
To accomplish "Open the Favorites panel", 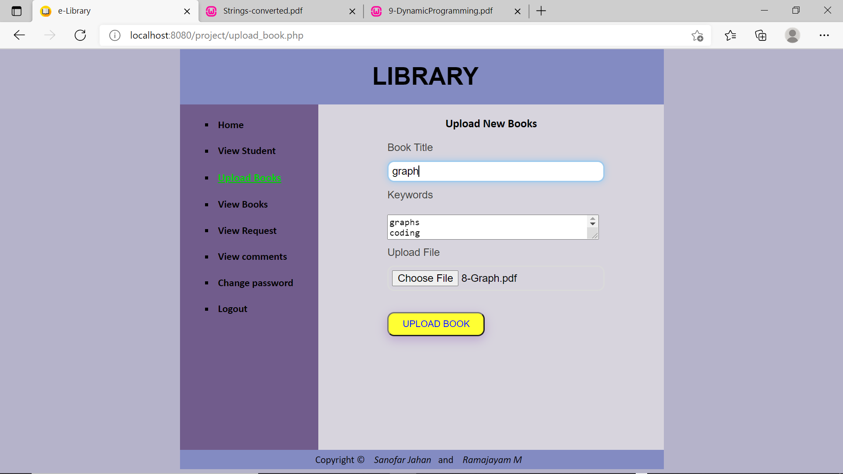I will pos(730,35).
